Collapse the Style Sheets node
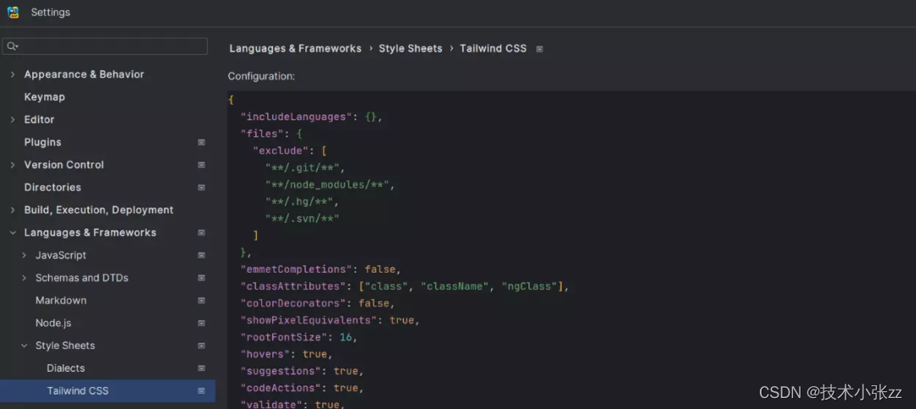Viewport: 916px width, 409px height. click(24, 346)
